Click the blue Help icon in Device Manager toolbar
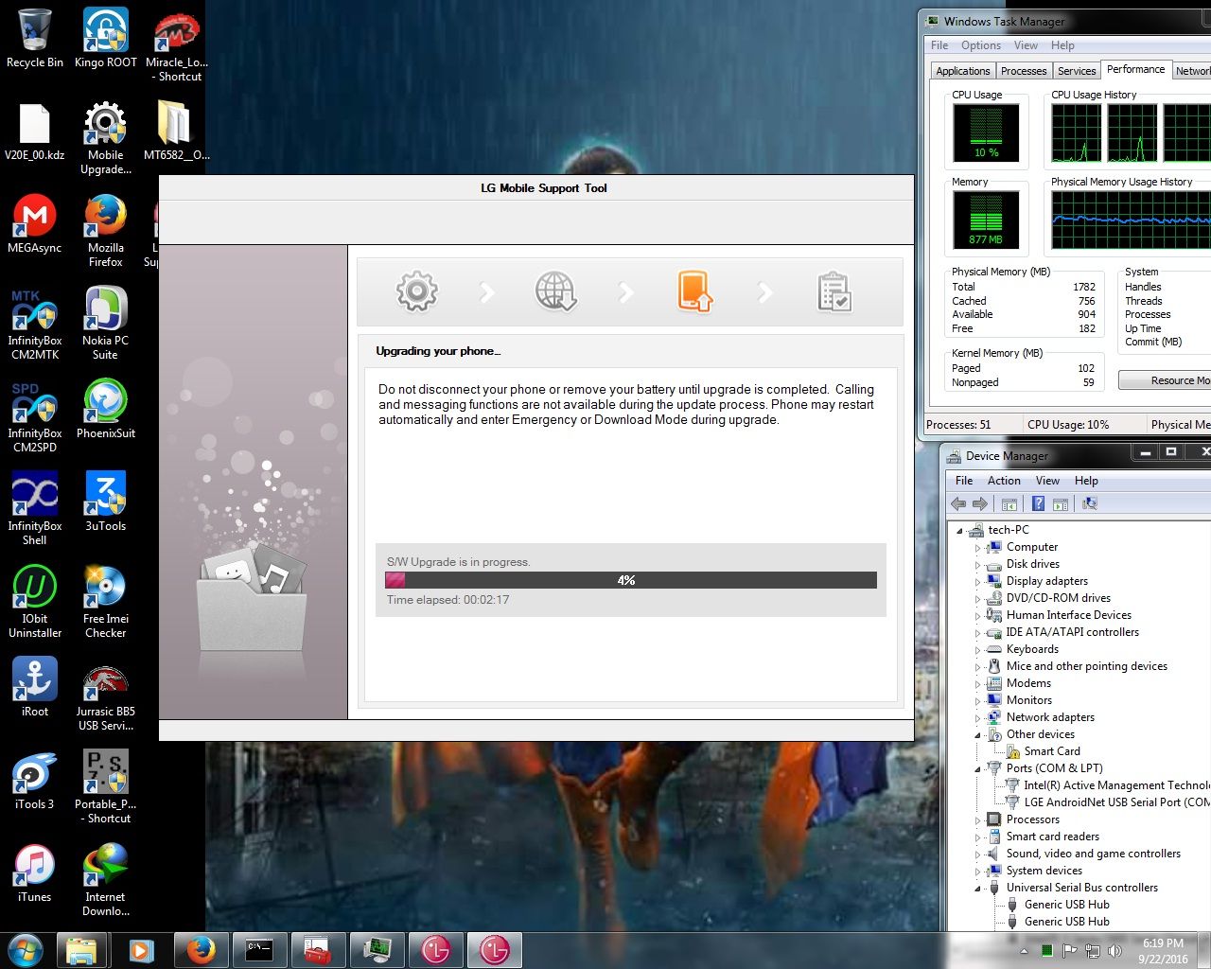 pyautogui.click(x=1038, y=504)
